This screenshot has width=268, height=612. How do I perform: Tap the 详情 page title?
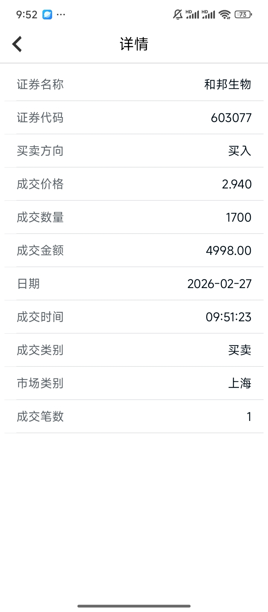pos(134,44)
